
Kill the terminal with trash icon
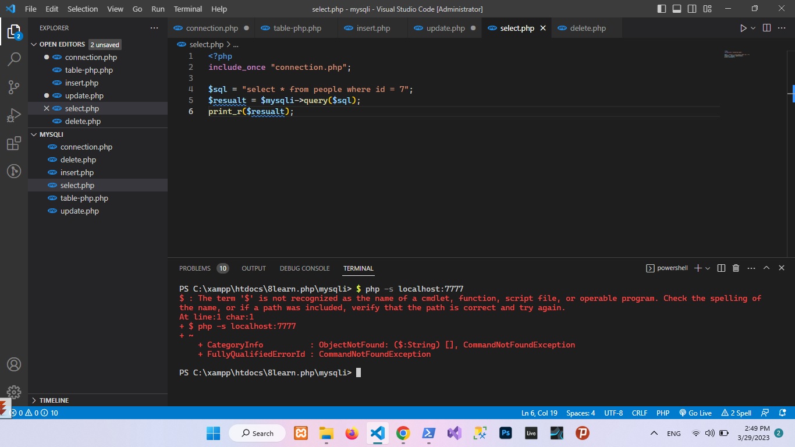[x=736, y=268]
